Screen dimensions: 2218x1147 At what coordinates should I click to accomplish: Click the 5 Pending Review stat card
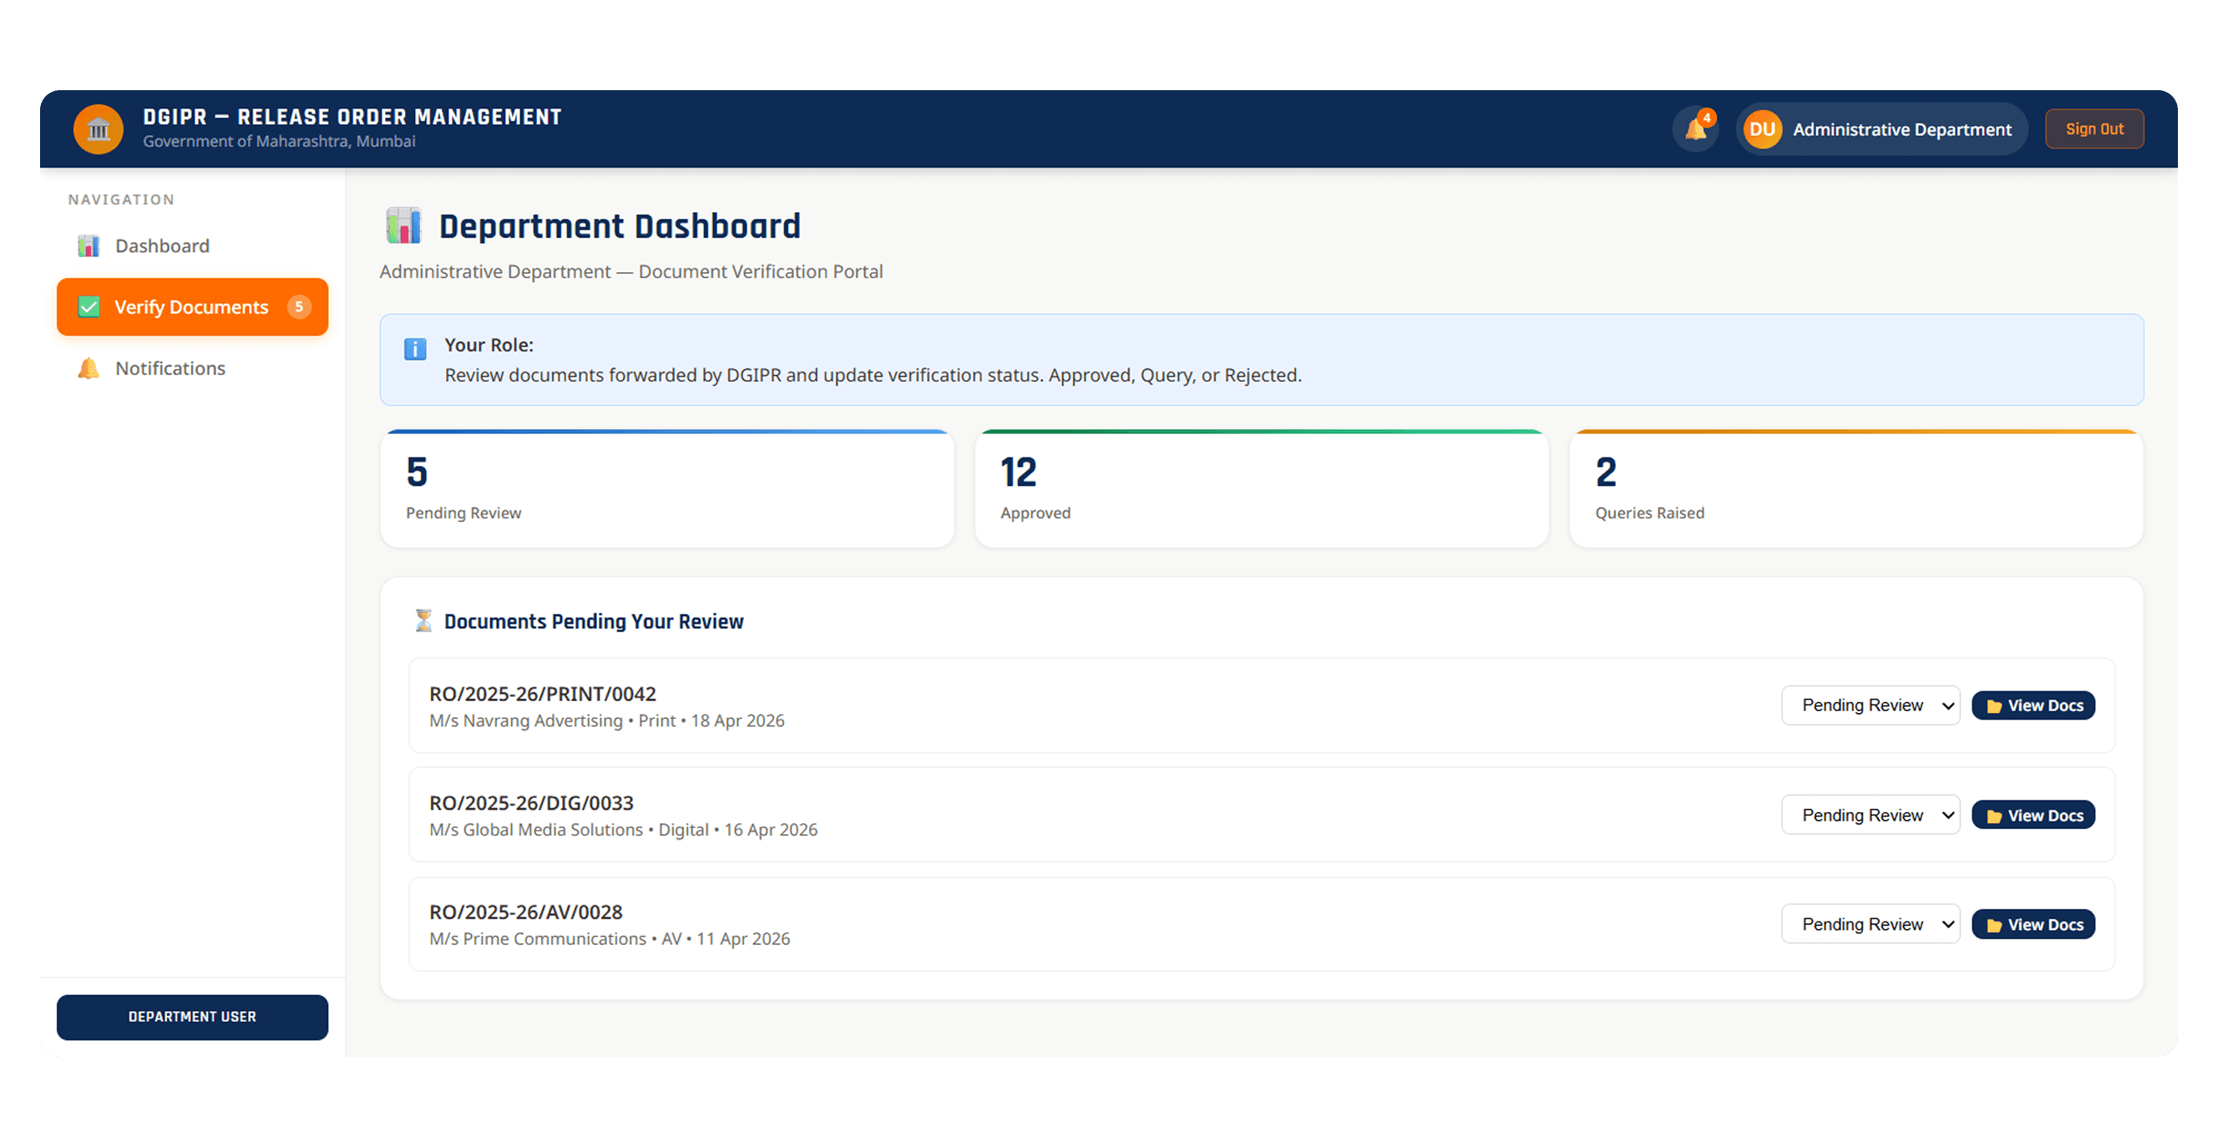pos(666,488)
